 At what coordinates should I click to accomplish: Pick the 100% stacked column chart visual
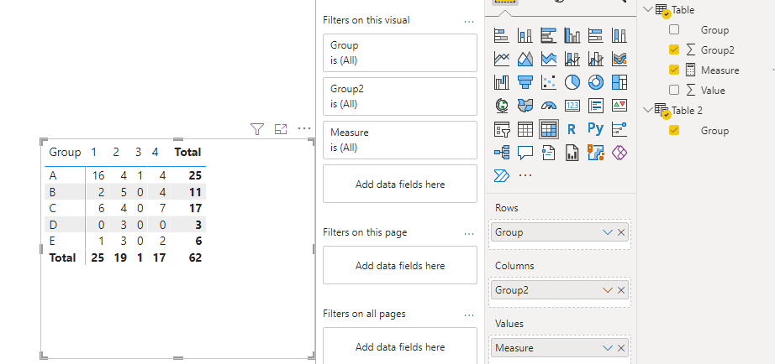click(619, 35)
